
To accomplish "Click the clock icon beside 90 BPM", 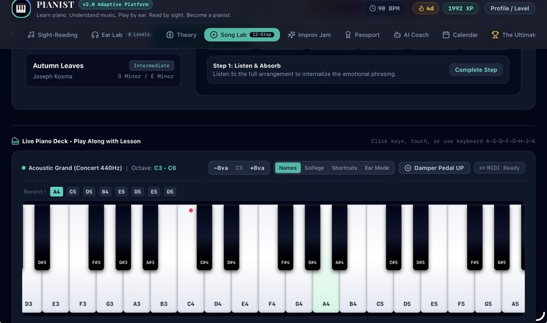I will pyautogui.click(x=373, y=8).
